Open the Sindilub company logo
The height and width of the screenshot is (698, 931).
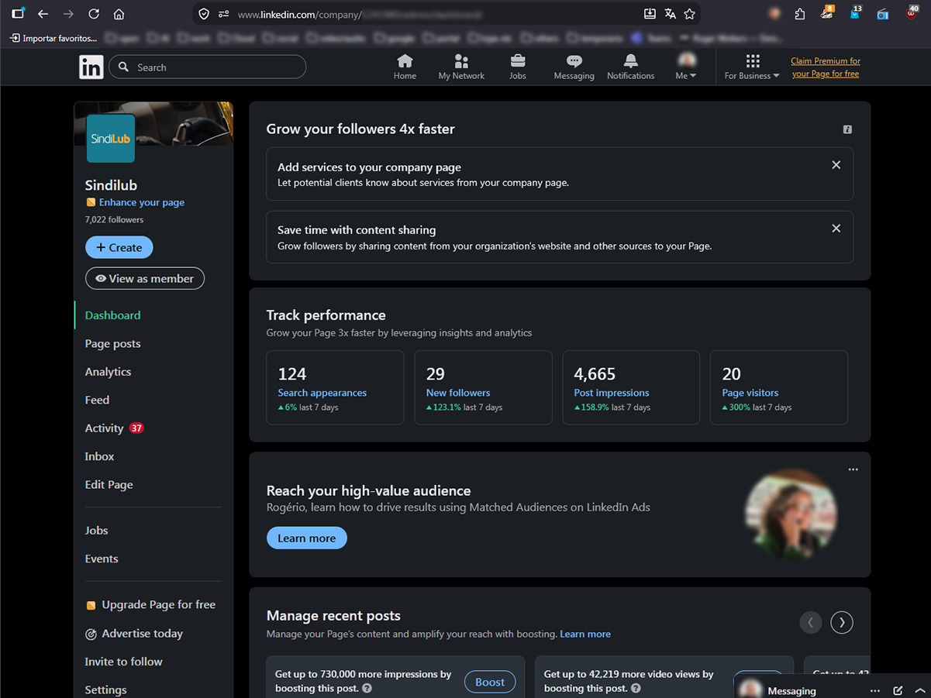point(111,139)
